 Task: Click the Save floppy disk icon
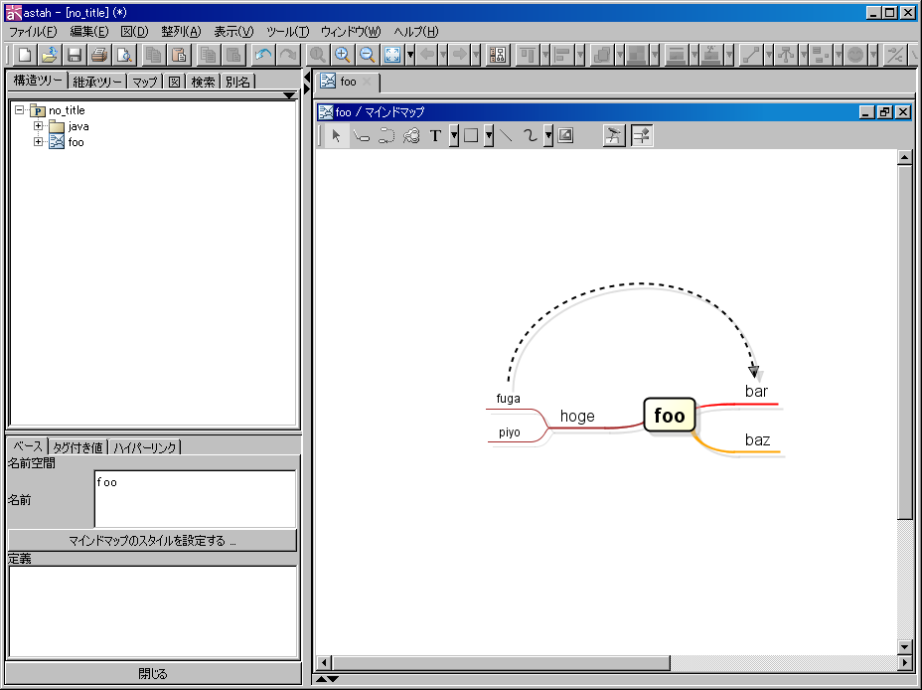(x=75, y=55)
